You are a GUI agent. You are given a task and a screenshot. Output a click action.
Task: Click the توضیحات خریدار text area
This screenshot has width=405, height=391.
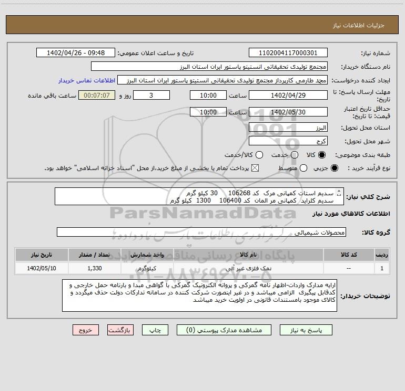click(x=199, y=295)
